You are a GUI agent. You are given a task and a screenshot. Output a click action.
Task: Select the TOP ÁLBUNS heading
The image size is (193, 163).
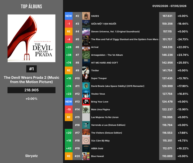tap(31, 7)
